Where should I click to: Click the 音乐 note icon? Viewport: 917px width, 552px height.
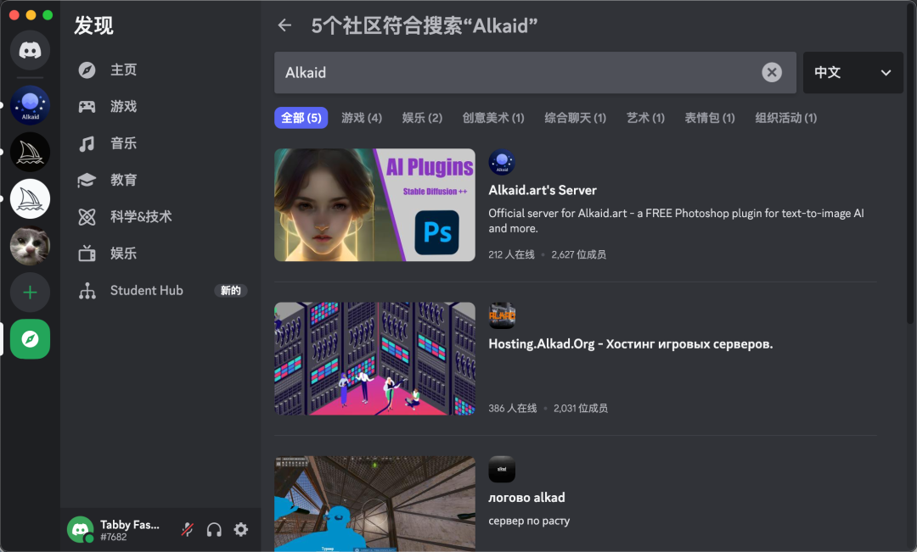(87, 143)
